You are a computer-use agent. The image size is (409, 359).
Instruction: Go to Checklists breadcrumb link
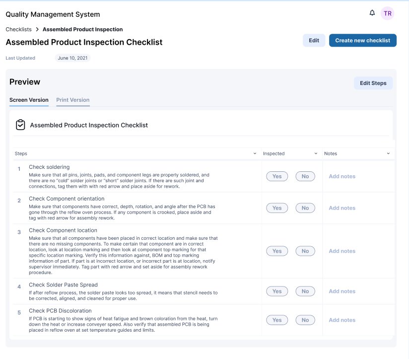click(x=18, y=30)
